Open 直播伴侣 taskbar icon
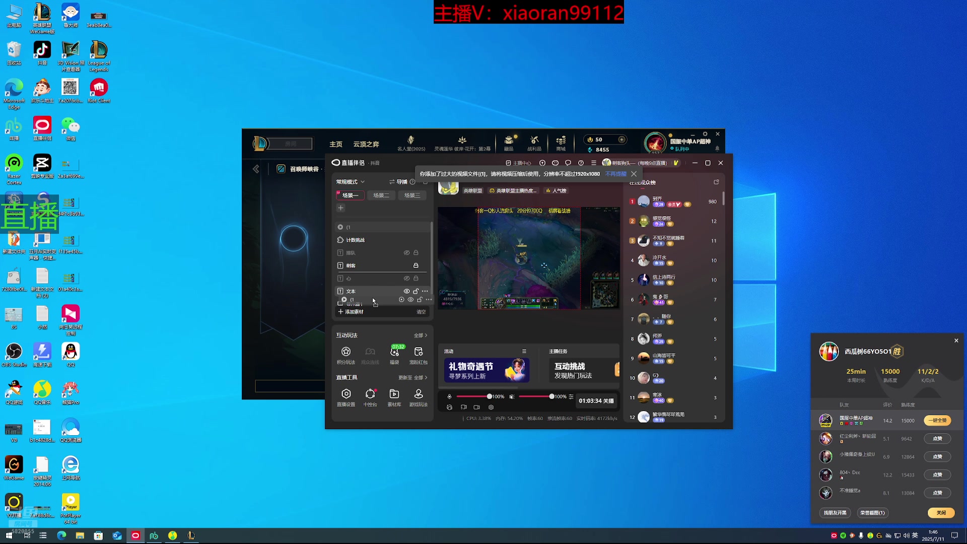The height and width of the screenshot is (544, 967). pyautogui.click(x=135, y=535)
